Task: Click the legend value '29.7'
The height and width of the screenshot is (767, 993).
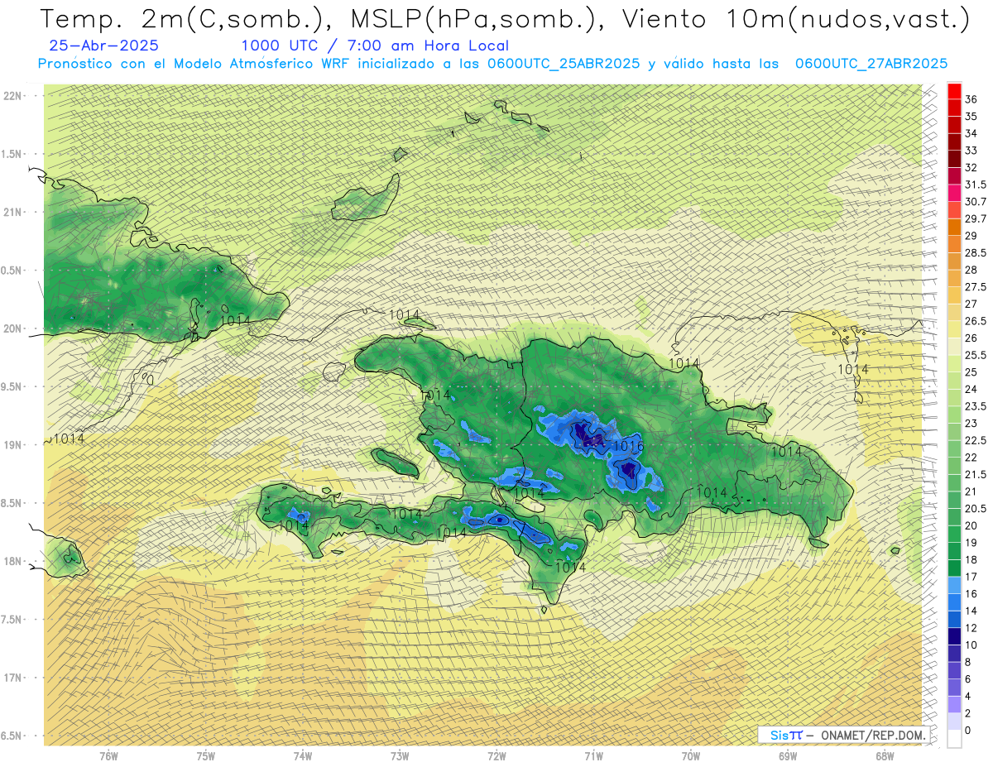Action: click(x=975, y=218)
